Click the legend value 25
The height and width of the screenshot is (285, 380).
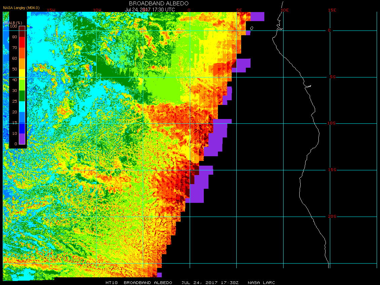click(x=14, y=101)
